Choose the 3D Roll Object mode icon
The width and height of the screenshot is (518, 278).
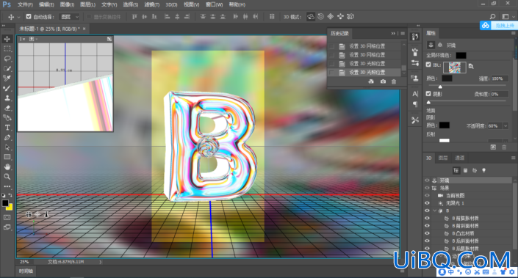click(320, 16)
